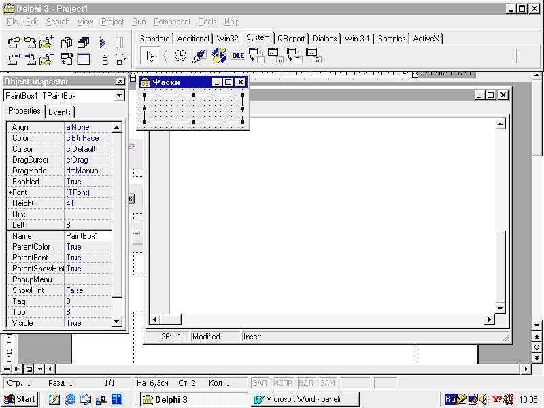Viewport: 544px width, 408px height.
Task: Open the Edit menu
Action: click(x=32, y=22)
